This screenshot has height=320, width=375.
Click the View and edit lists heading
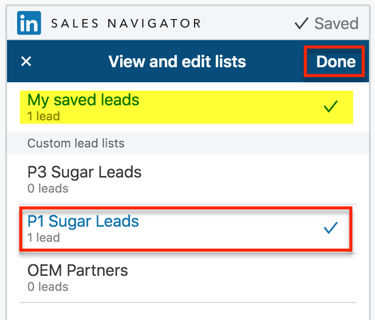pos(177,62)
